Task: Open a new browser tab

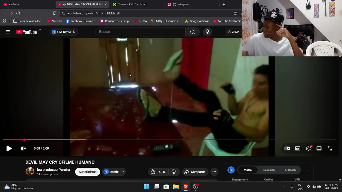Action: (224, 4)
